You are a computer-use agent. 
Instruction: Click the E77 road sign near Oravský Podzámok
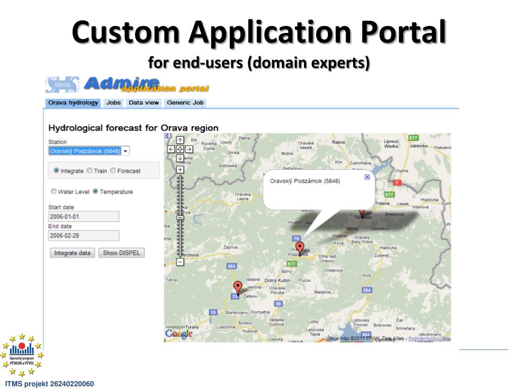pos(291,263)
